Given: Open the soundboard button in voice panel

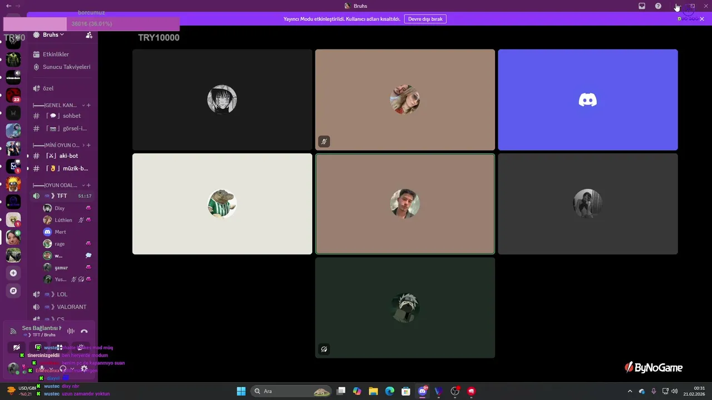Looking at the screenshot, I should 81,347.
